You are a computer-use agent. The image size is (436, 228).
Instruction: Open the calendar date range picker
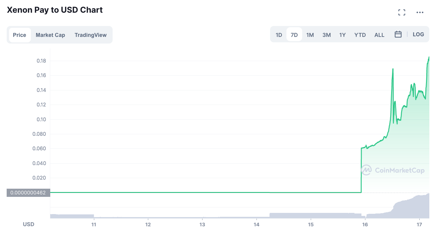pos(398,34)
